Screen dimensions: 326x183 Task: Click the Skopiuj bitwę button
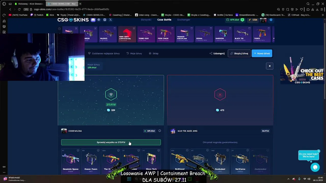pos(239,53)
